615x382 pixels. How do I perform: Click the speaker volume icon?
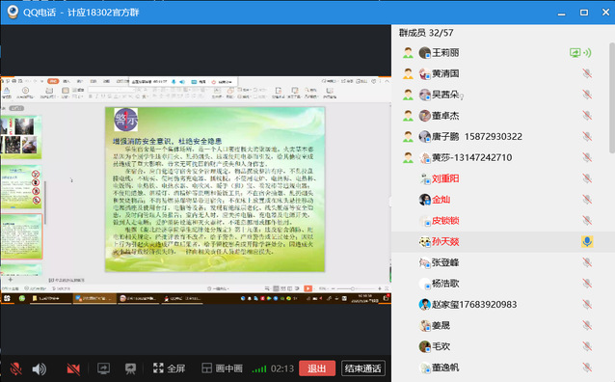40,368
